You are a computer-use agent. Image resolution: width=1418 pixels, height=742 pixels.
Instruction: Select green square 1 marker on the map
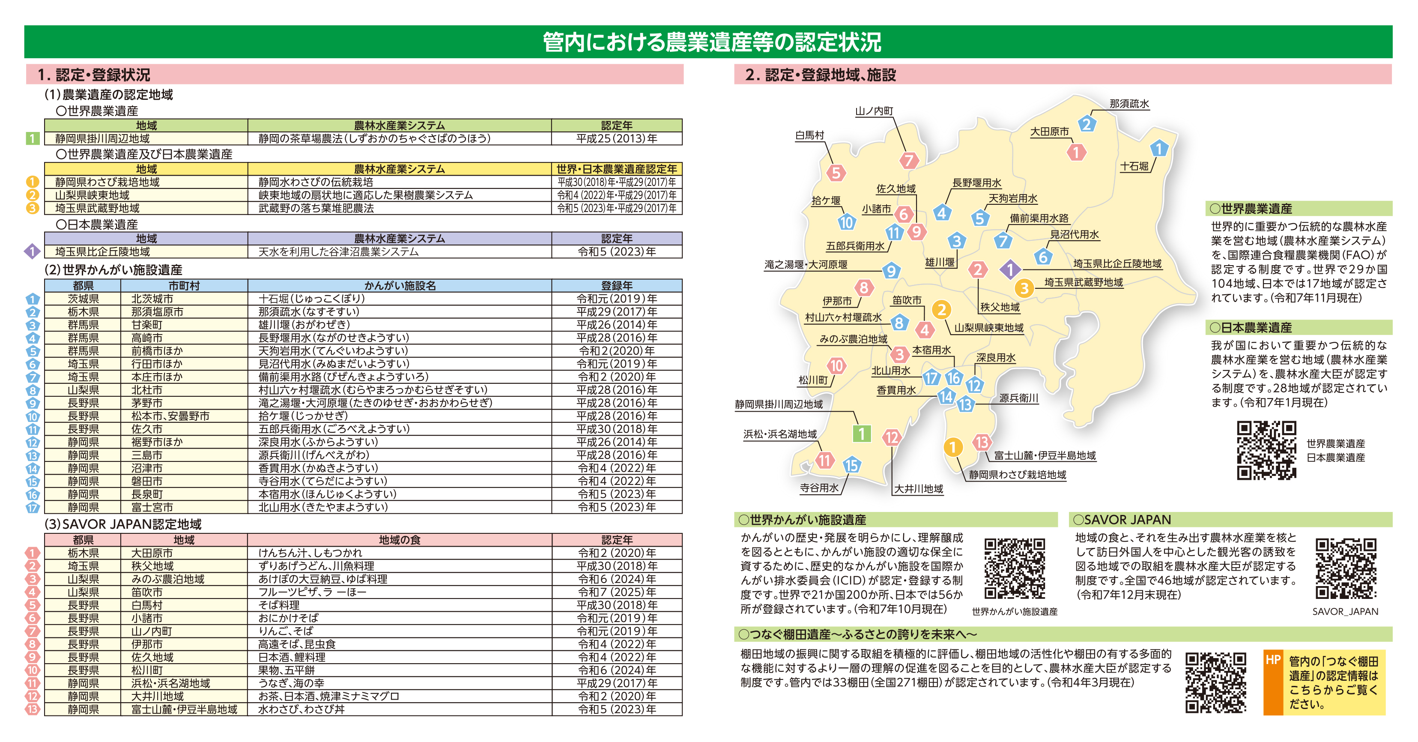pos(862,434)
